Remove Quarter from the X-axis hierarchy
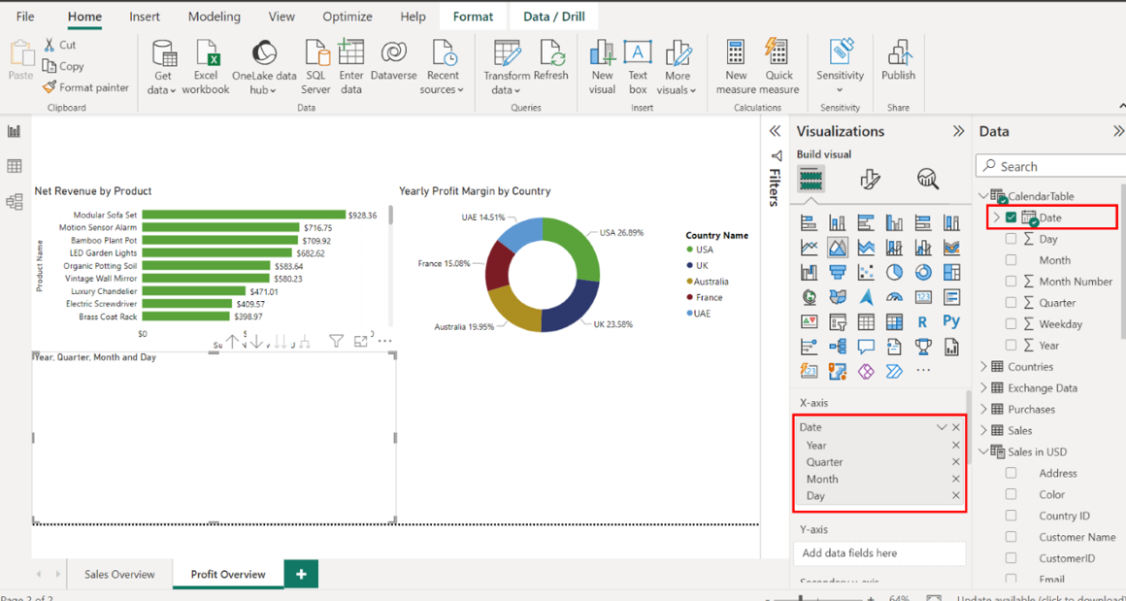 (x=956, y=462)
